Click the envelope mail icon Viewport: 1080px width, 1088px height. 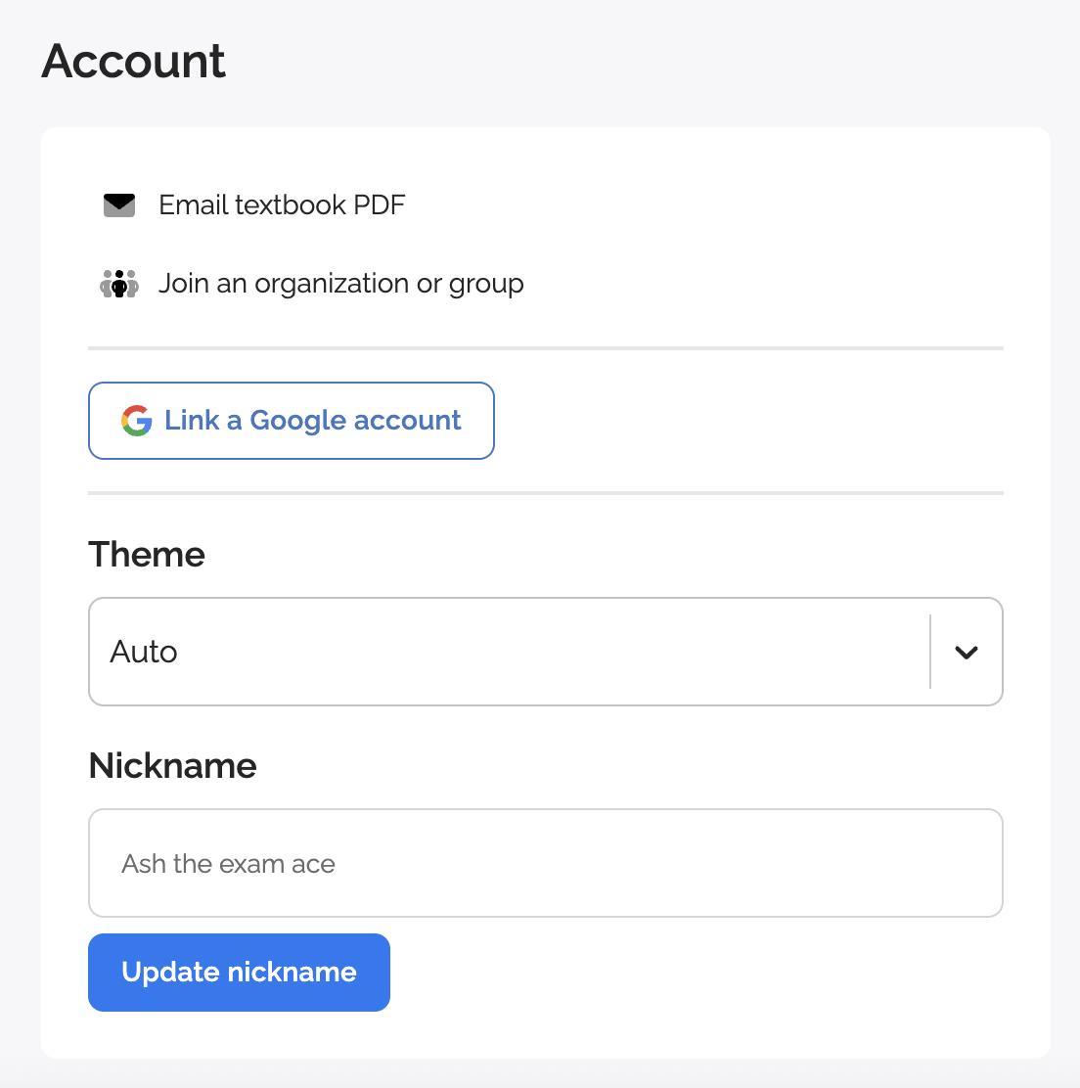119,205
